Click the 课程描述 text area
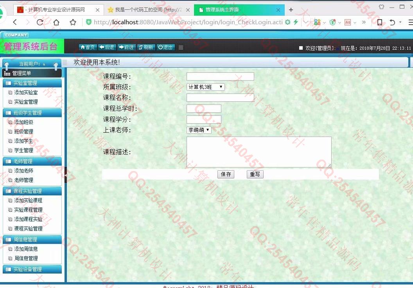Viewport: 413px width, 288px height. 259,152
